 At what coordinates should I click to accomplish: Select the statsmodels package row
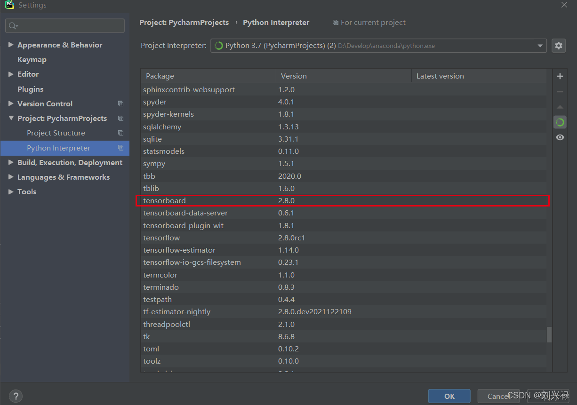344,151
